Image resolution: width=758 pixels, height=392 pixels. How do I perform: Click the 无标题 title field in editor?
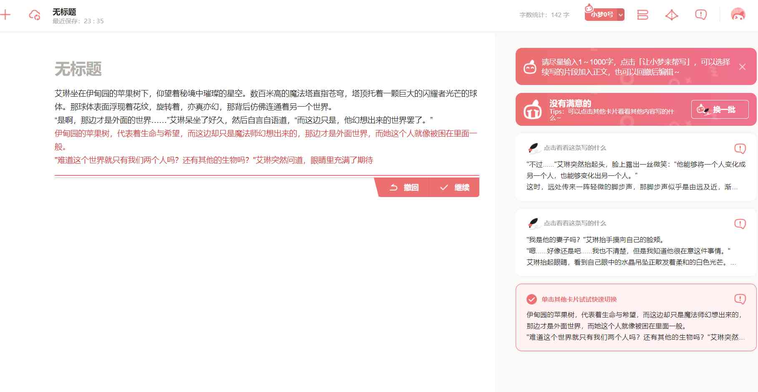pyautogui.click(x=78, y=69)
